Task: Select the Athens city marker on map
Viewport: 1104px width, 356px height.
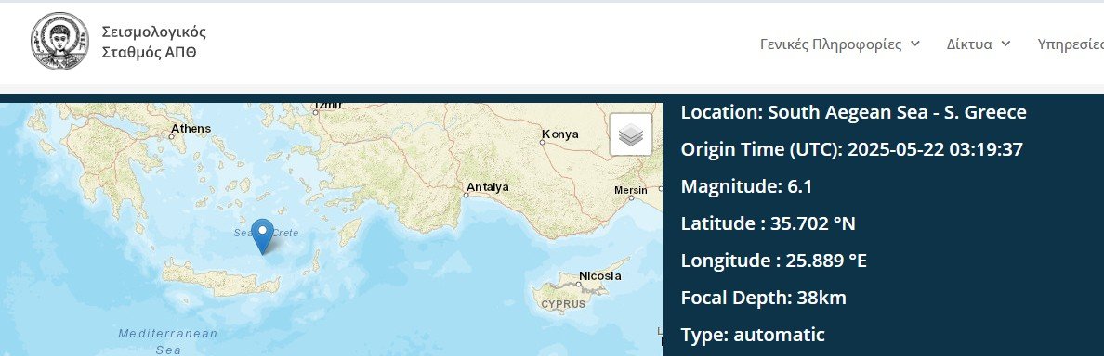Action: tap(172, 136)
